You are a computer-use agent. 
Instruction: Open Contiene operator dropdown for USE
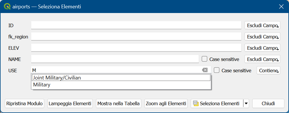point(268,70)
